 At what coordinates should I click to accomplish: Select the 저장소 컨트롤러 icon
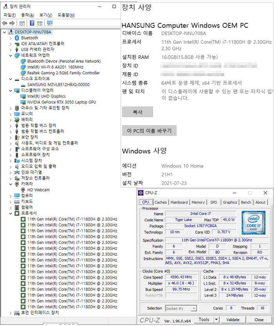point(17,178)
